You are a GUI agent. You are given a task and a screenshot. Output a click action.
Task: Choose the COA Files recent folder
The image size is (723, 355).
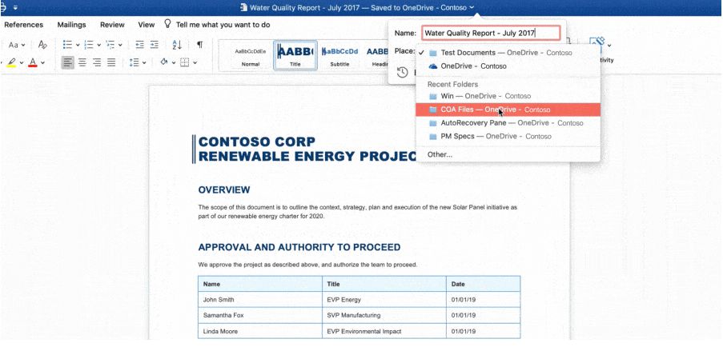click(508, 110)
